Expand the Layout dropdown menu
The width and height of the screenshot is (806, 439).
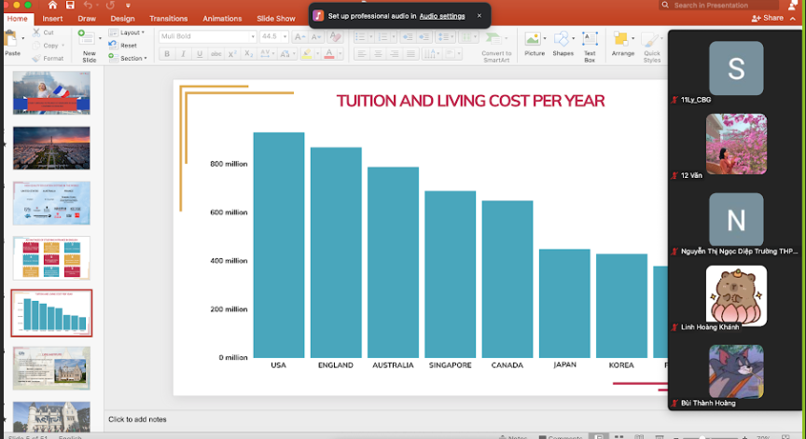(129, 33)
